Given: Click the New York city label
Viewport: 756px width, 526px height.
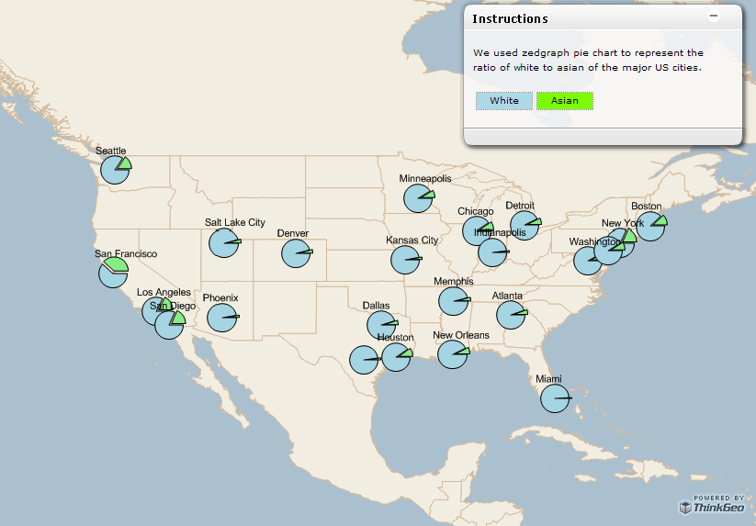Looking at the screenshot, I should [x=623, y=223].
